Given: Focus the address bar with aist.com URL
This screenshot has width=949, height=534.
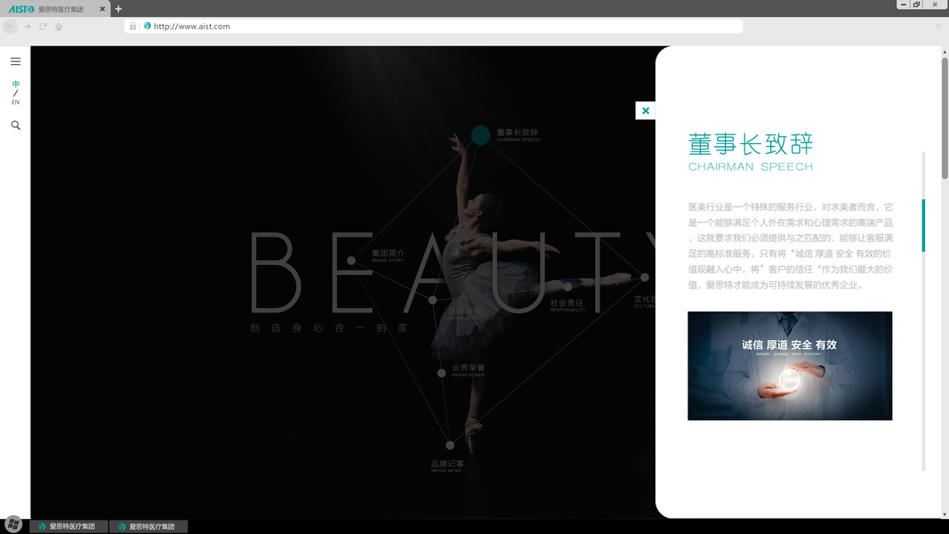Looking at the screenshot, I should click(x=433, y=26).
